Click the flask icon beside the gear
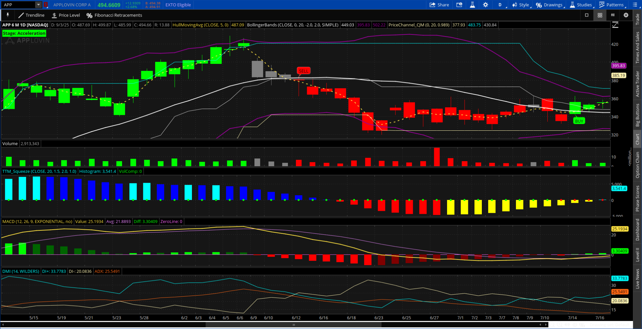The image size is (642, 329). pos(472,5)
